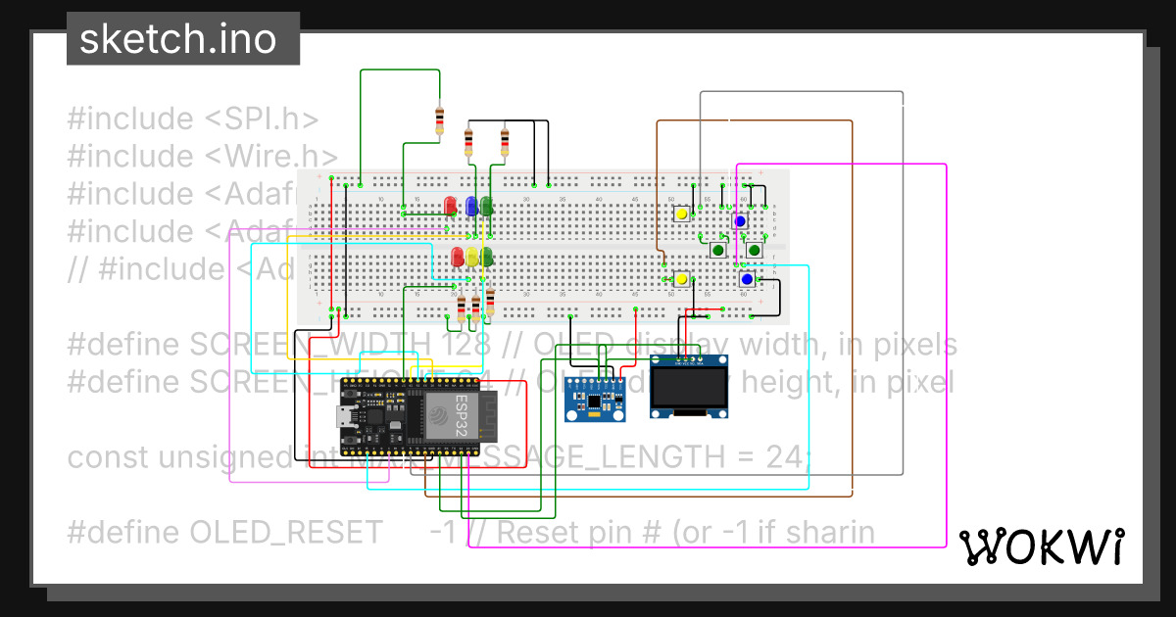Select the green LED in the top row
The image size is (1176, 617).
[487, 206]
